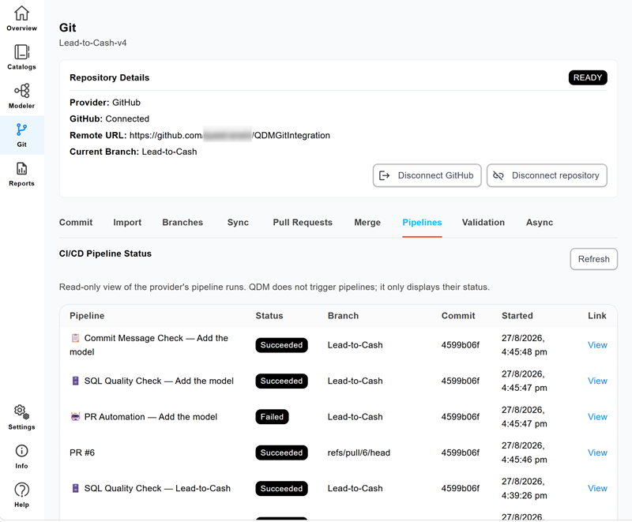Viewport: 632px width, 522px height.
Task: Select the Git branch icon in sidebar
Action: pyautogui.click(x=22, y=130)
